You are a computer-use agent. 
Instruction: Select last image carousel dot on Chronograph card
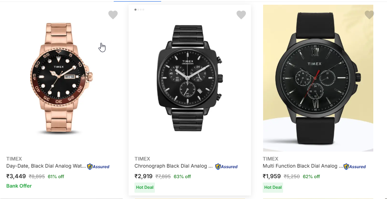click(x=143, y=9)
